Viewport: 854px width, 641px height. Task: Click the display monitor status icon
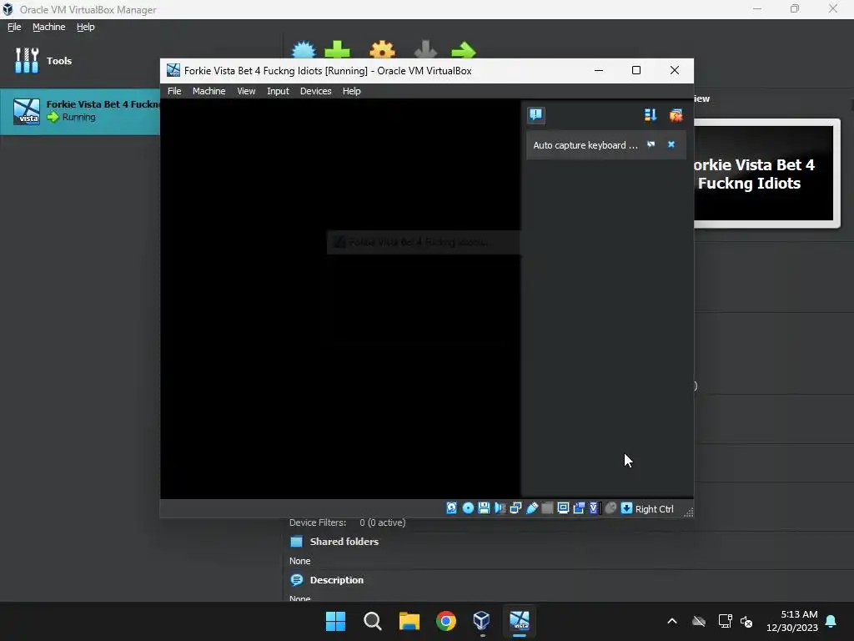tap(563, 508)
